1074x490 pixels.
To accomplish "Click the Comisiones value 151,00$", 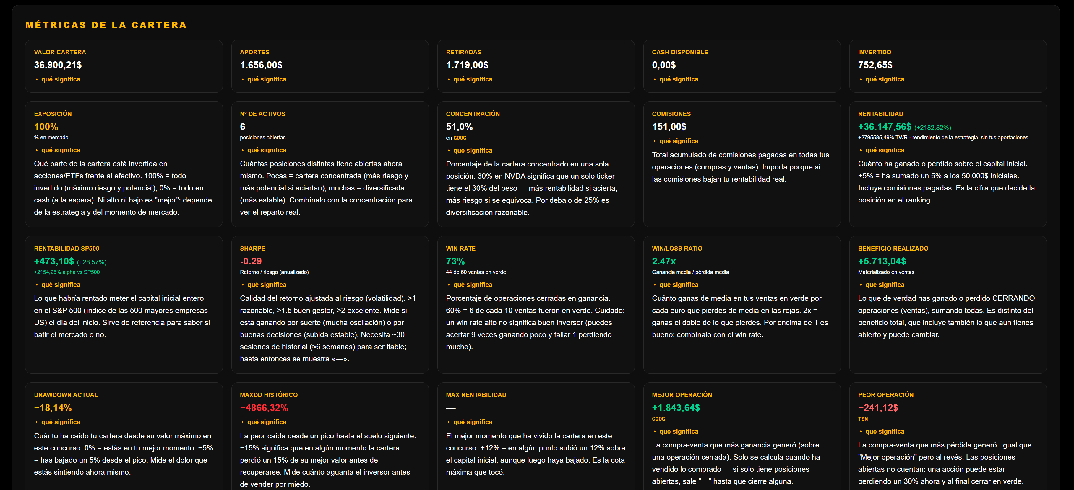I will click(x=669, y=127).
